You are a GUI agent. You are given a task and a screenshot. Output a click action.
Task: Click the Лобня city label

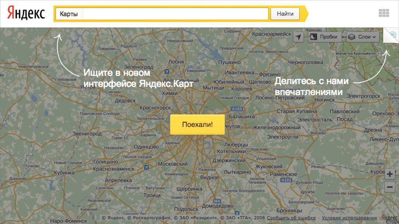(x=176, y=62)
